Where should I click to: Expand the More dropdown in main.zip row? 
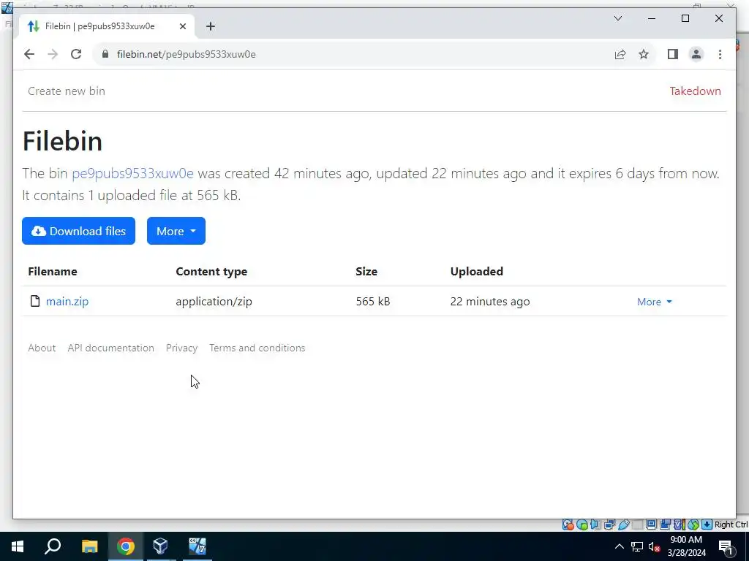click(x=655, y=302)
